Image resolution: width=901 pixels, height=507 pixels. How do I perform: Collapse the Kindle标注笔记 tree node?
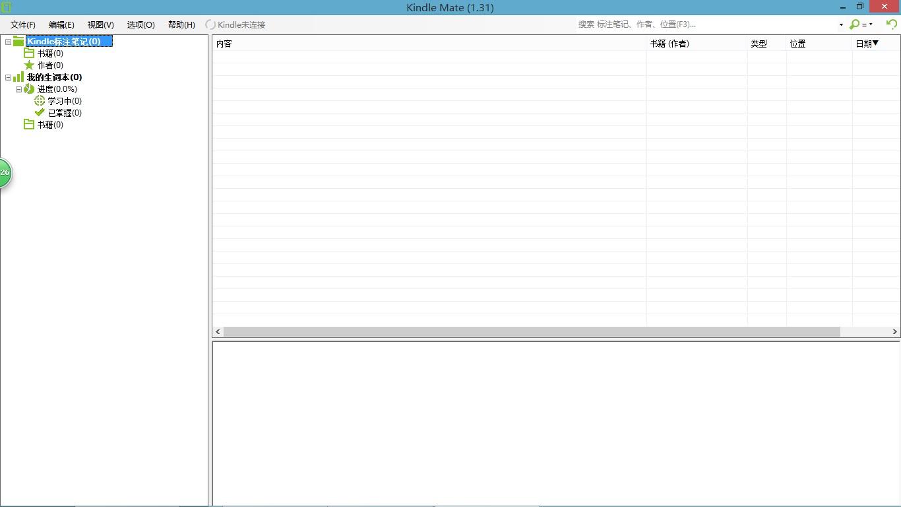tap(8, 42)
